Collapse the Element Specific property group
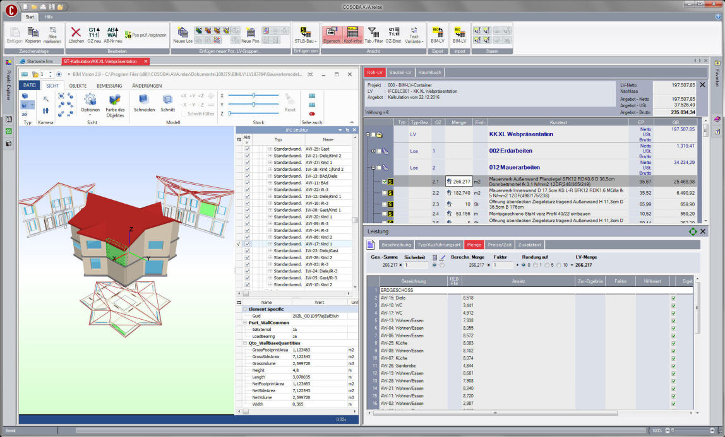Viewport: 725px width, 437px height. coord(245,309)
